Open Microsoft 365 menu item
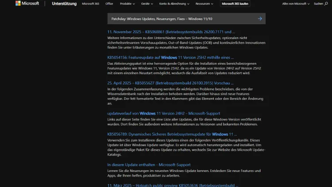The width and height of the screenshot is (332, 187). pyautogui.click(x=90, y=4)
